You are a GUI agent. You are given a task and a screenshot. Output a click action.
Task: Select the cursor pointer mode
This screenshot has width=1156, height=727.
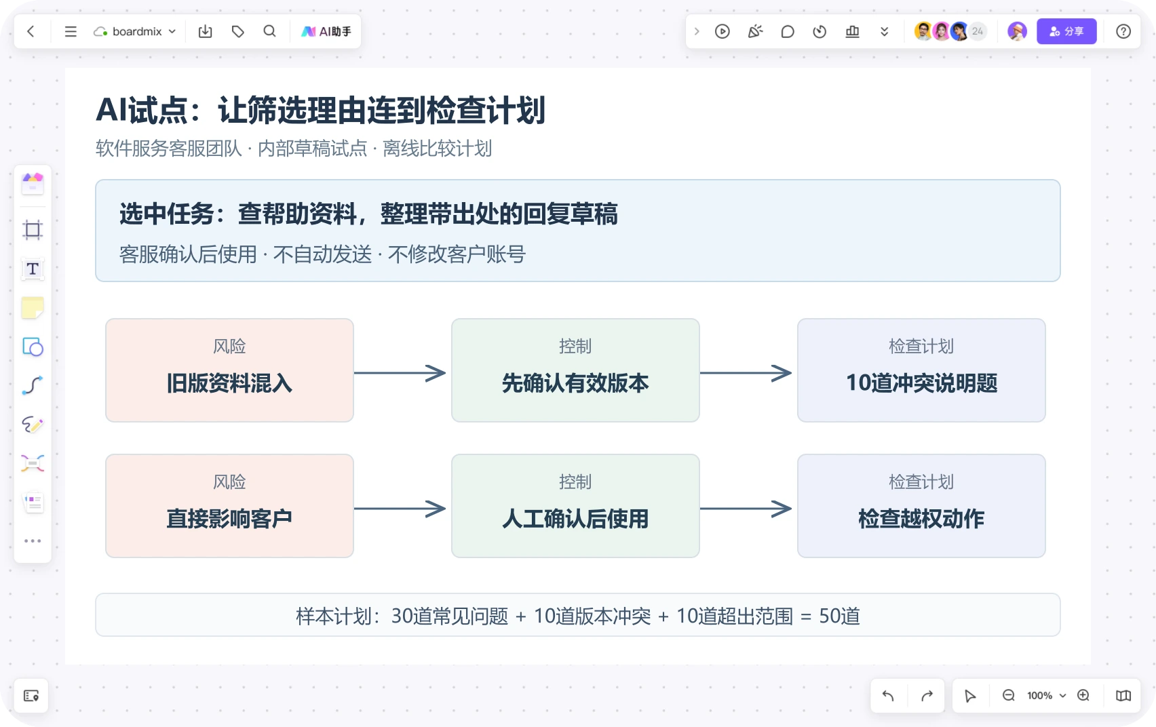click(x=970, y=696)
